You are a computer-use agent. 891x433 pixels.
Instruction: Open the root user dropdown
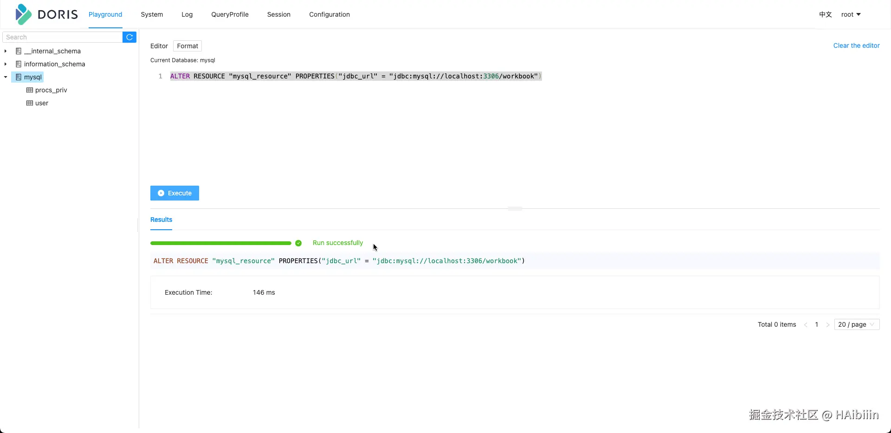tap(851, 14)
